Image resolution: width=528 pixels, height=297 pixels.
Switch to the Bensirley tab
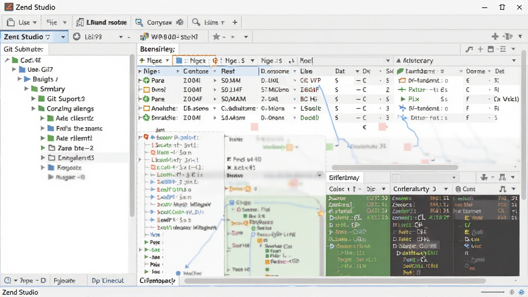(x=158, y=49)
